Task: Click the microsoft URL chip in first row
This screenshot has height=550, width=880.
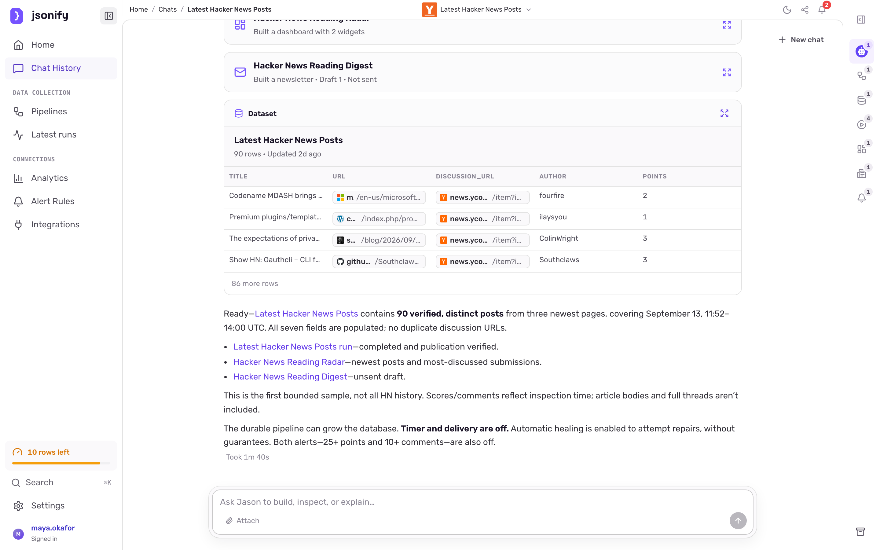Action: [379, 197]
